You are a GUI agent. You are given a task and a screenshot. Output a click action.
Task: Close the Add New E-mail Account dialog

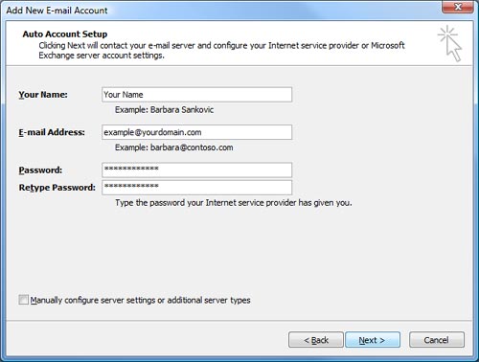(458, 7)
